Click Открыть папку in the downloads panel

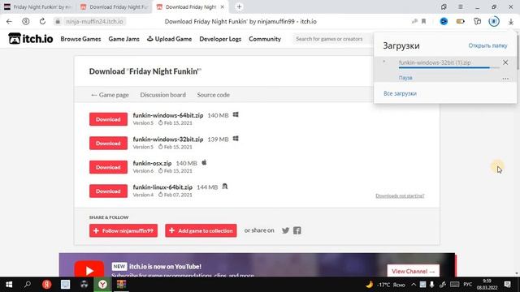point(487,45)
